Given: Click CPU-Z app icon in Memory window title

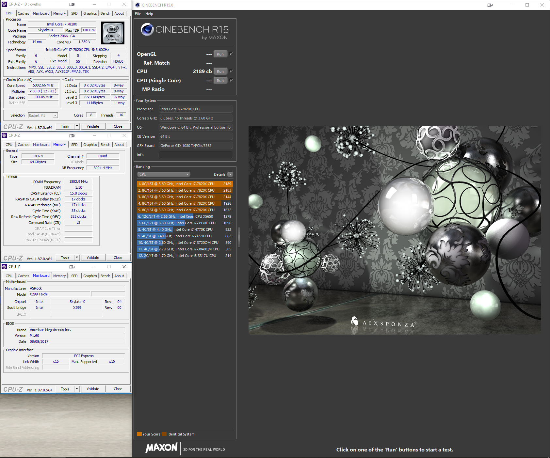Looking at the screenshot, I should [4, 135].
